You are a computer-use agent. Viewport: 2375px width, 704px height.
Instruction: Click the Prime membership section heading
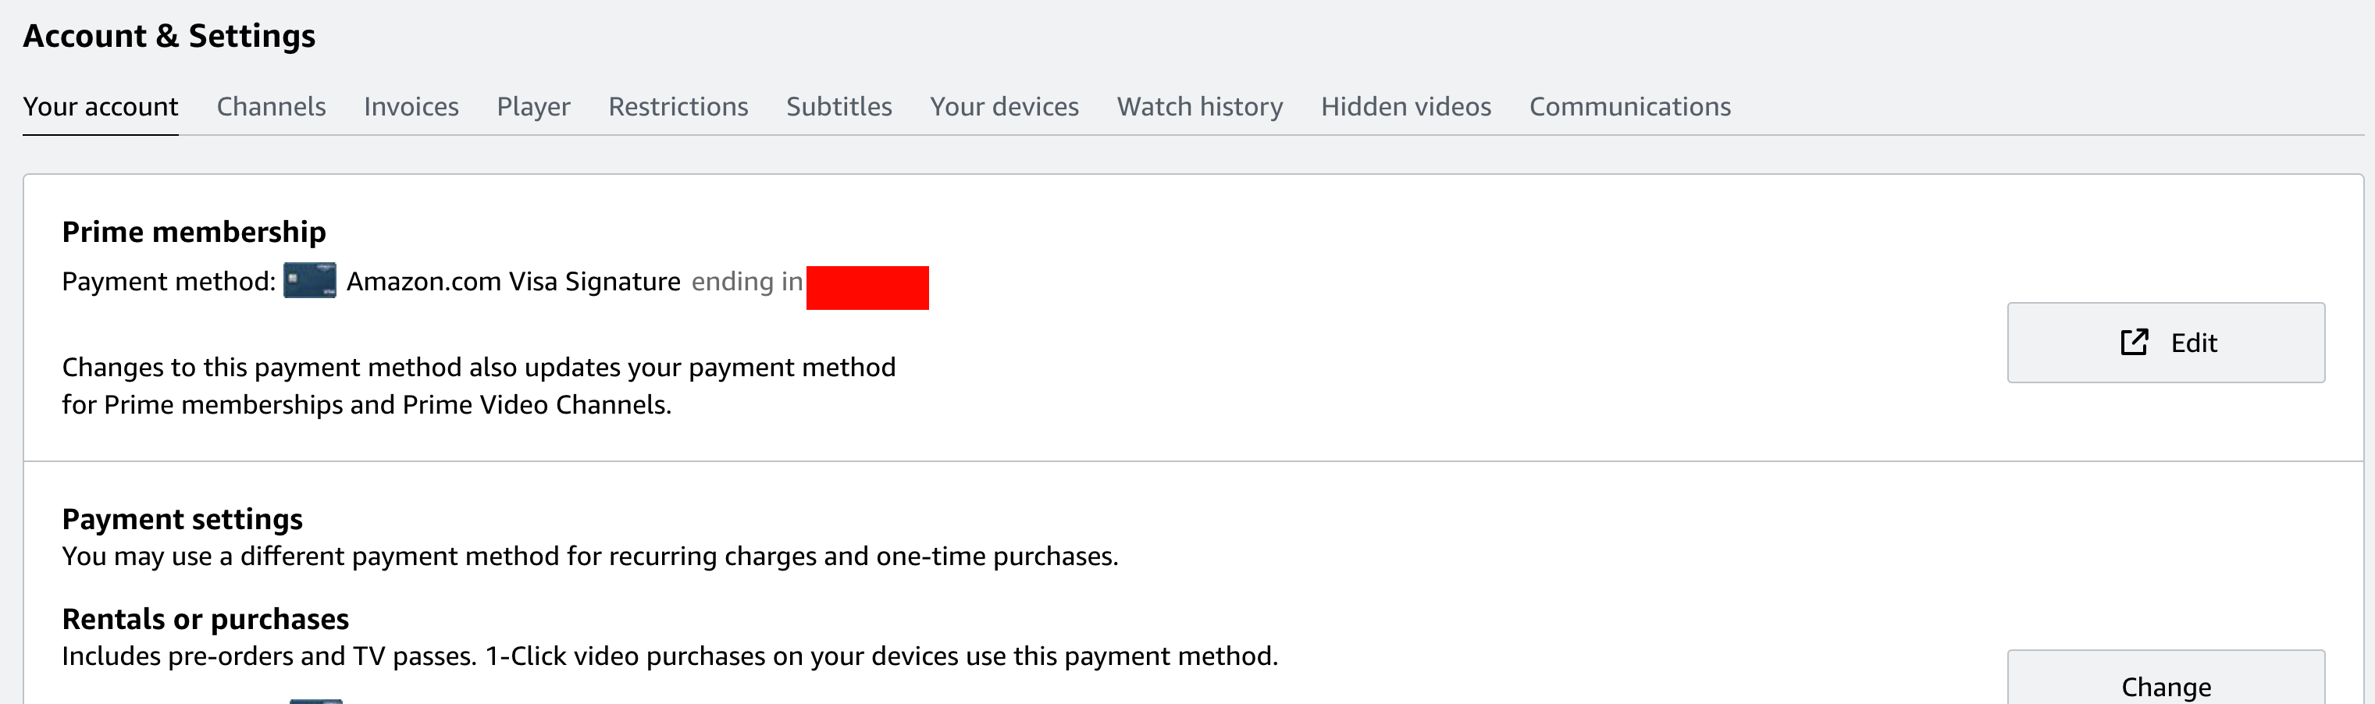click(194, 231)
